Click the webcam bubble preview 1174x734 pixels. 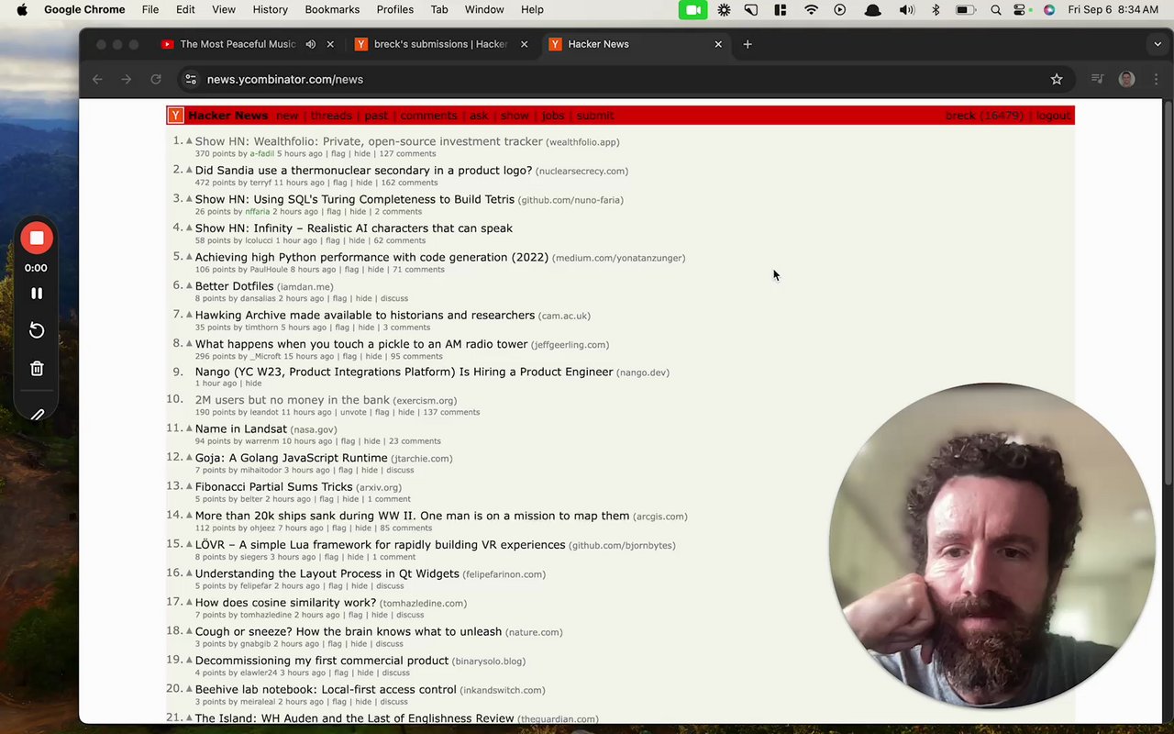[x=991, y=545]
